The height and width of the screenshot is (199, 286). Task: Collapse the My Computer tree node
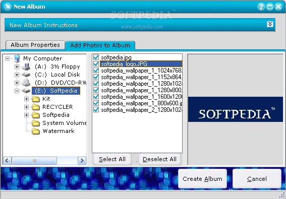click(x=7, y=58)
